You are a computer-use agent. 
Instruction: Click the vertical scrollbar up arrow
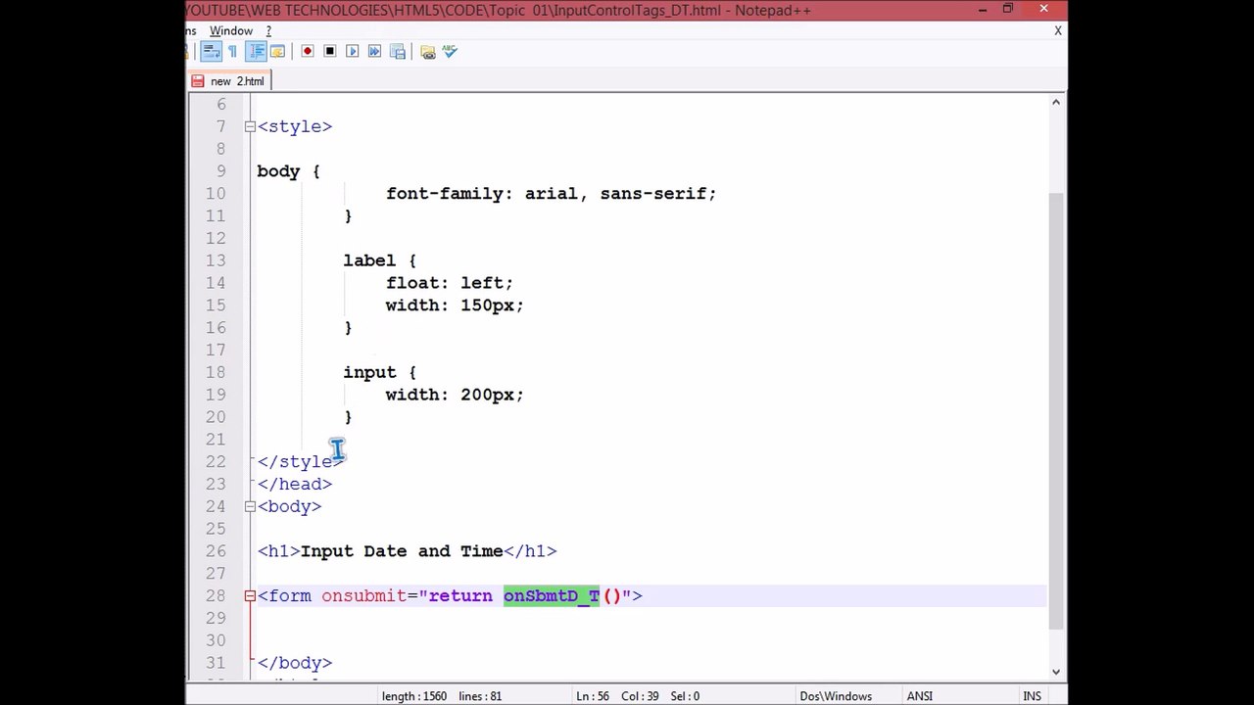pyautogui.click(x=1056, y=102)
